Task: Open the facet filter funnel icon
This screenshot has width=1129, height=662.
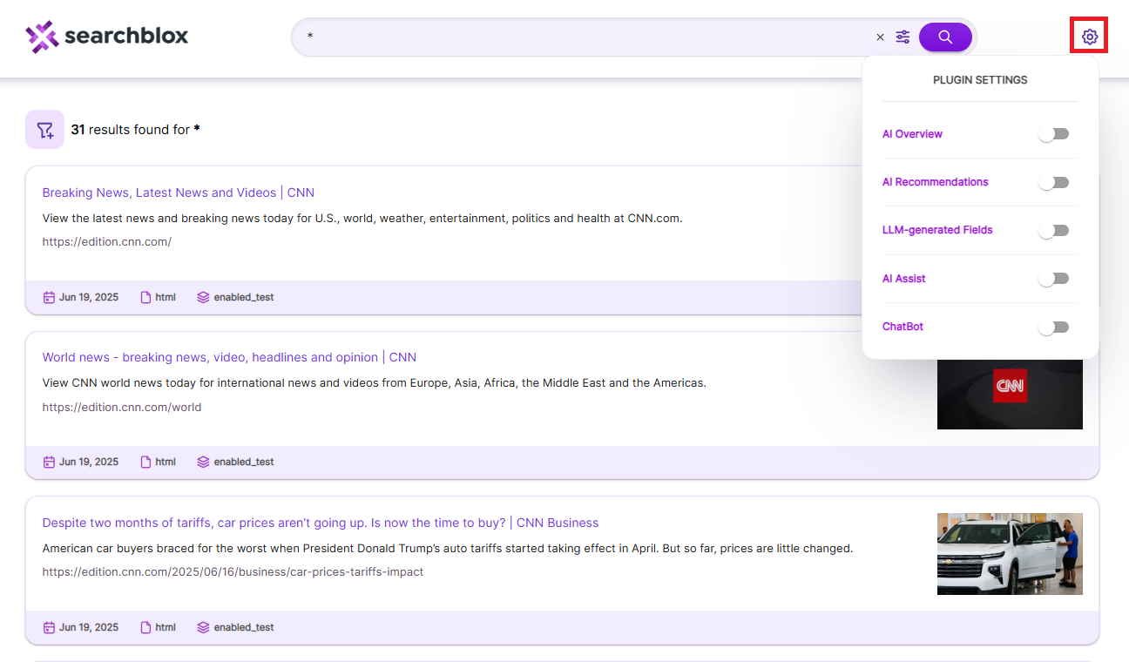Action: point(44,129)
